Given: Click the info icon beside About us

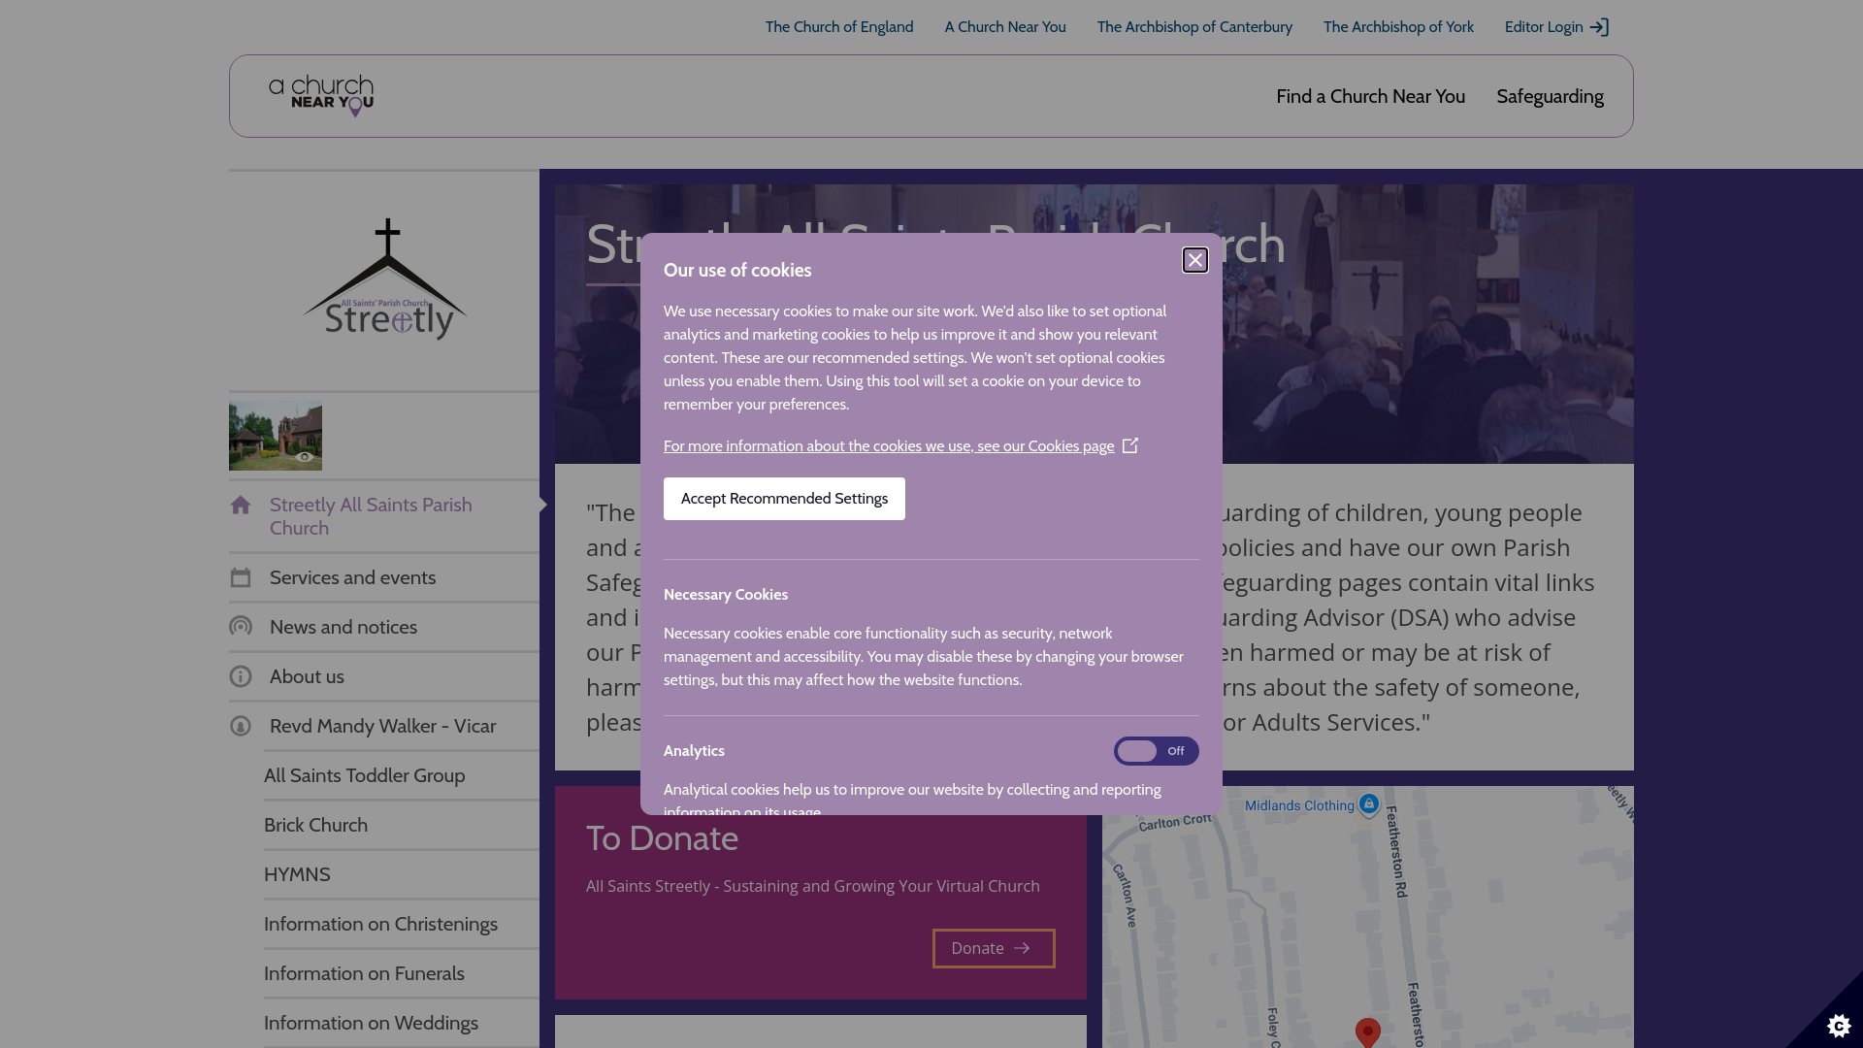Looking at the screenshot, I should [241, 676].
